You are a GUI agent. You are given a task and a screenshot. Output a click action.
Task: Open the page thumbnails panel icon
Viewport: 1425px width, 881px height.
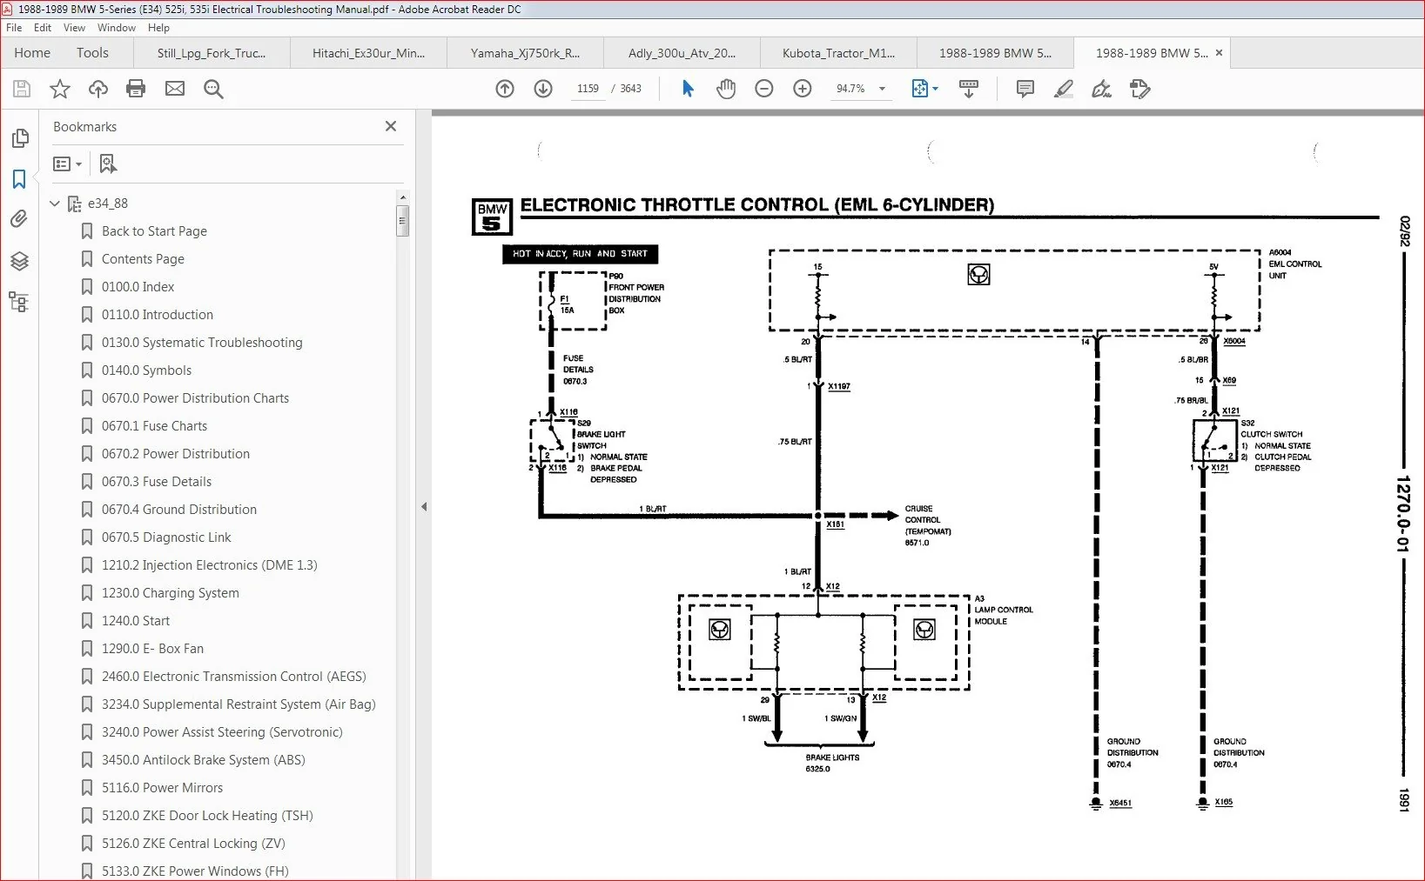(x=19, y=138)
